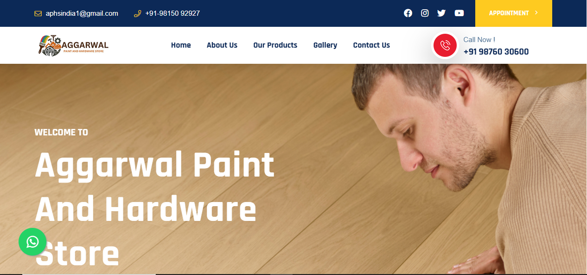The height and width of the screenshot is (275, 587).
Task: Open the YouTube icon
Action: [x=459, y=13]
